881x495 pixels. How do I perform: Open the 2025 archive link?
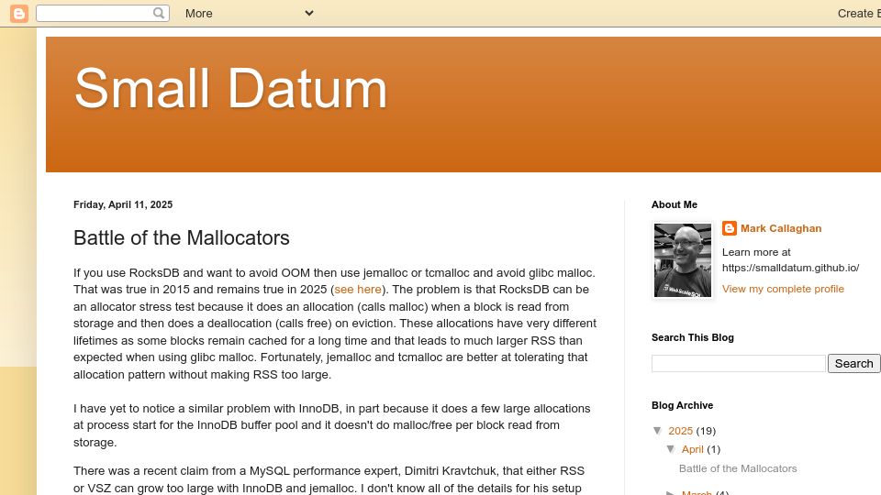pyautogui.click(x=680, y=431)
